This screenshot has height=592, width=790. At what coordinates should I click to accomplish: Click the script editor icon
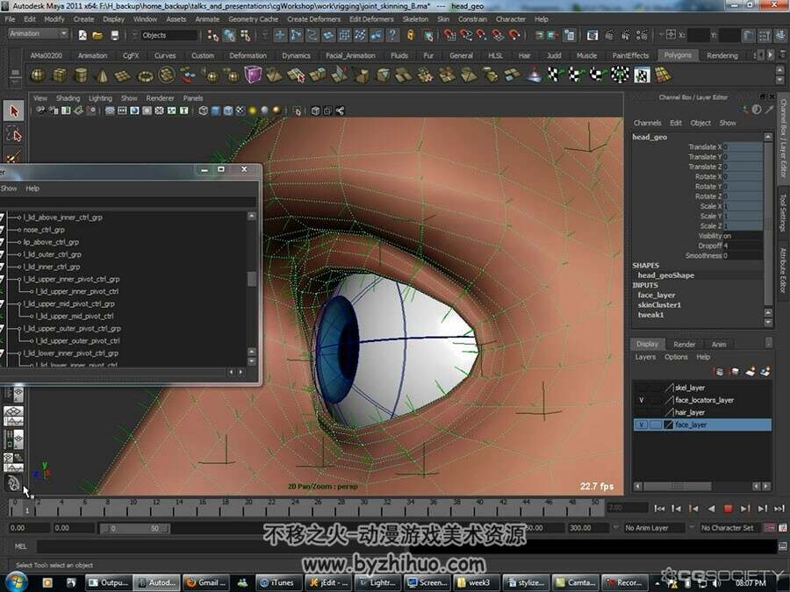tap(782, 546)
